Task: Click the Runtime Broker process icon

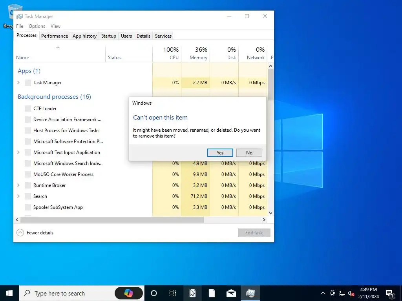Action: (28, 185)
